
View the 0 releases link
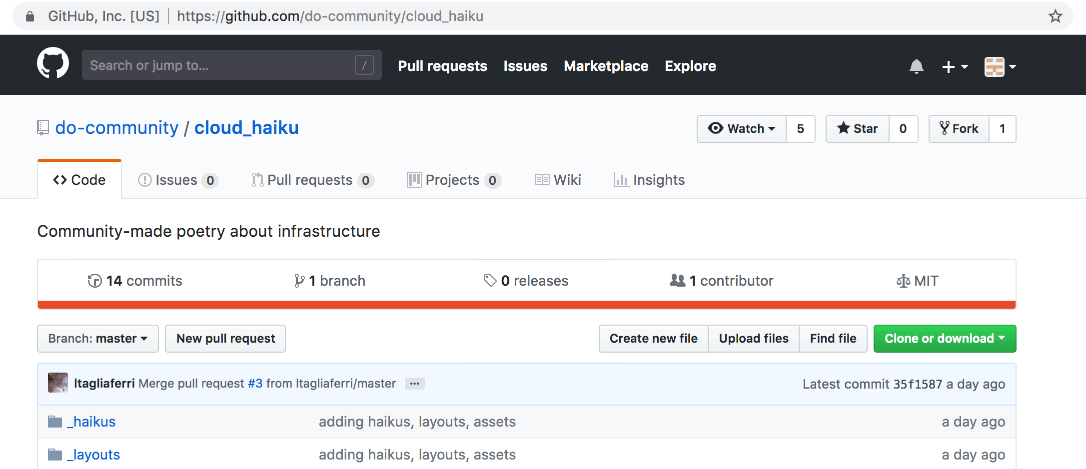pyautogui.click(x=526, y=281)
